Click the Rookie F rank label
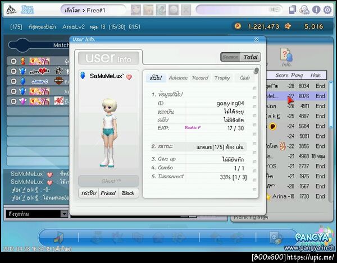 coord(193,128)
